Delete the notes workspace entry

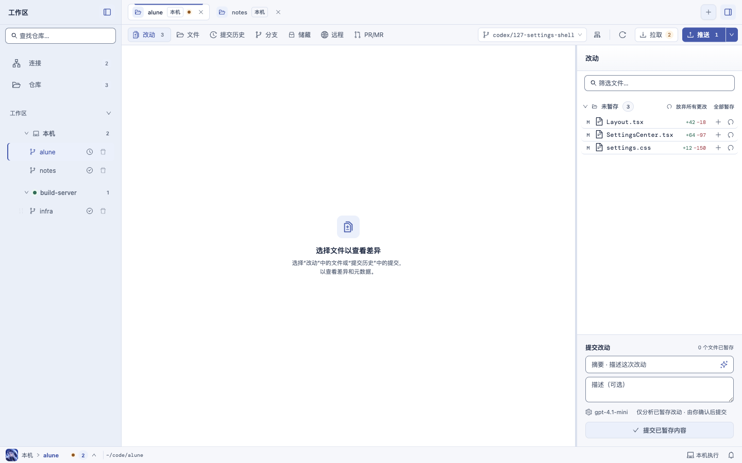(x=103, y=170)
